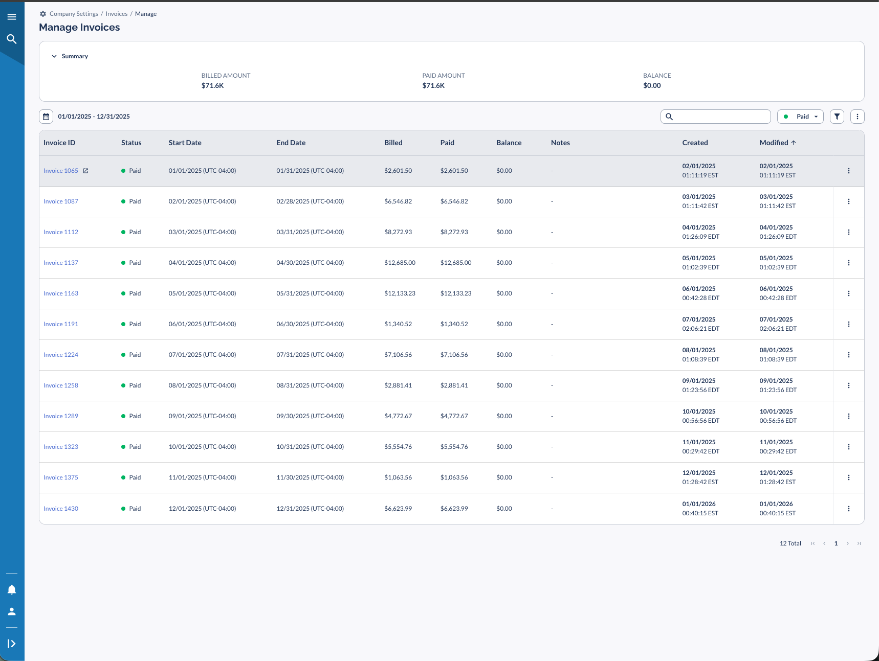The height and width of the screenshot is (661, 879).
Task: Click the invoice search input field
Action: 720,117
